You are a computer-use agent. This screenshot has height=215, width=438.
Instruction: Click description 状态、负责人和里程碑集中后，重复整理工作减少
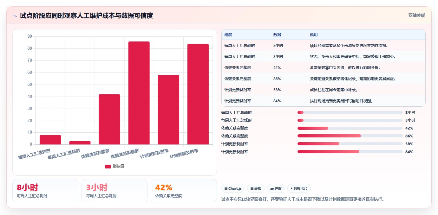click(x=352, y=57)
